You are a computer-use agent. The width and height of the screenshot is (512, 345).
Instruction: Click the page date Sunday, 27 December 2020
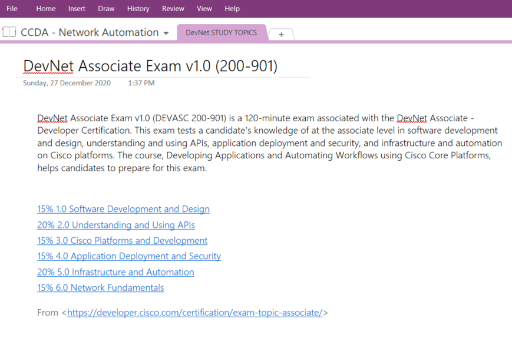pyautogui.click(x=67, y=83)
